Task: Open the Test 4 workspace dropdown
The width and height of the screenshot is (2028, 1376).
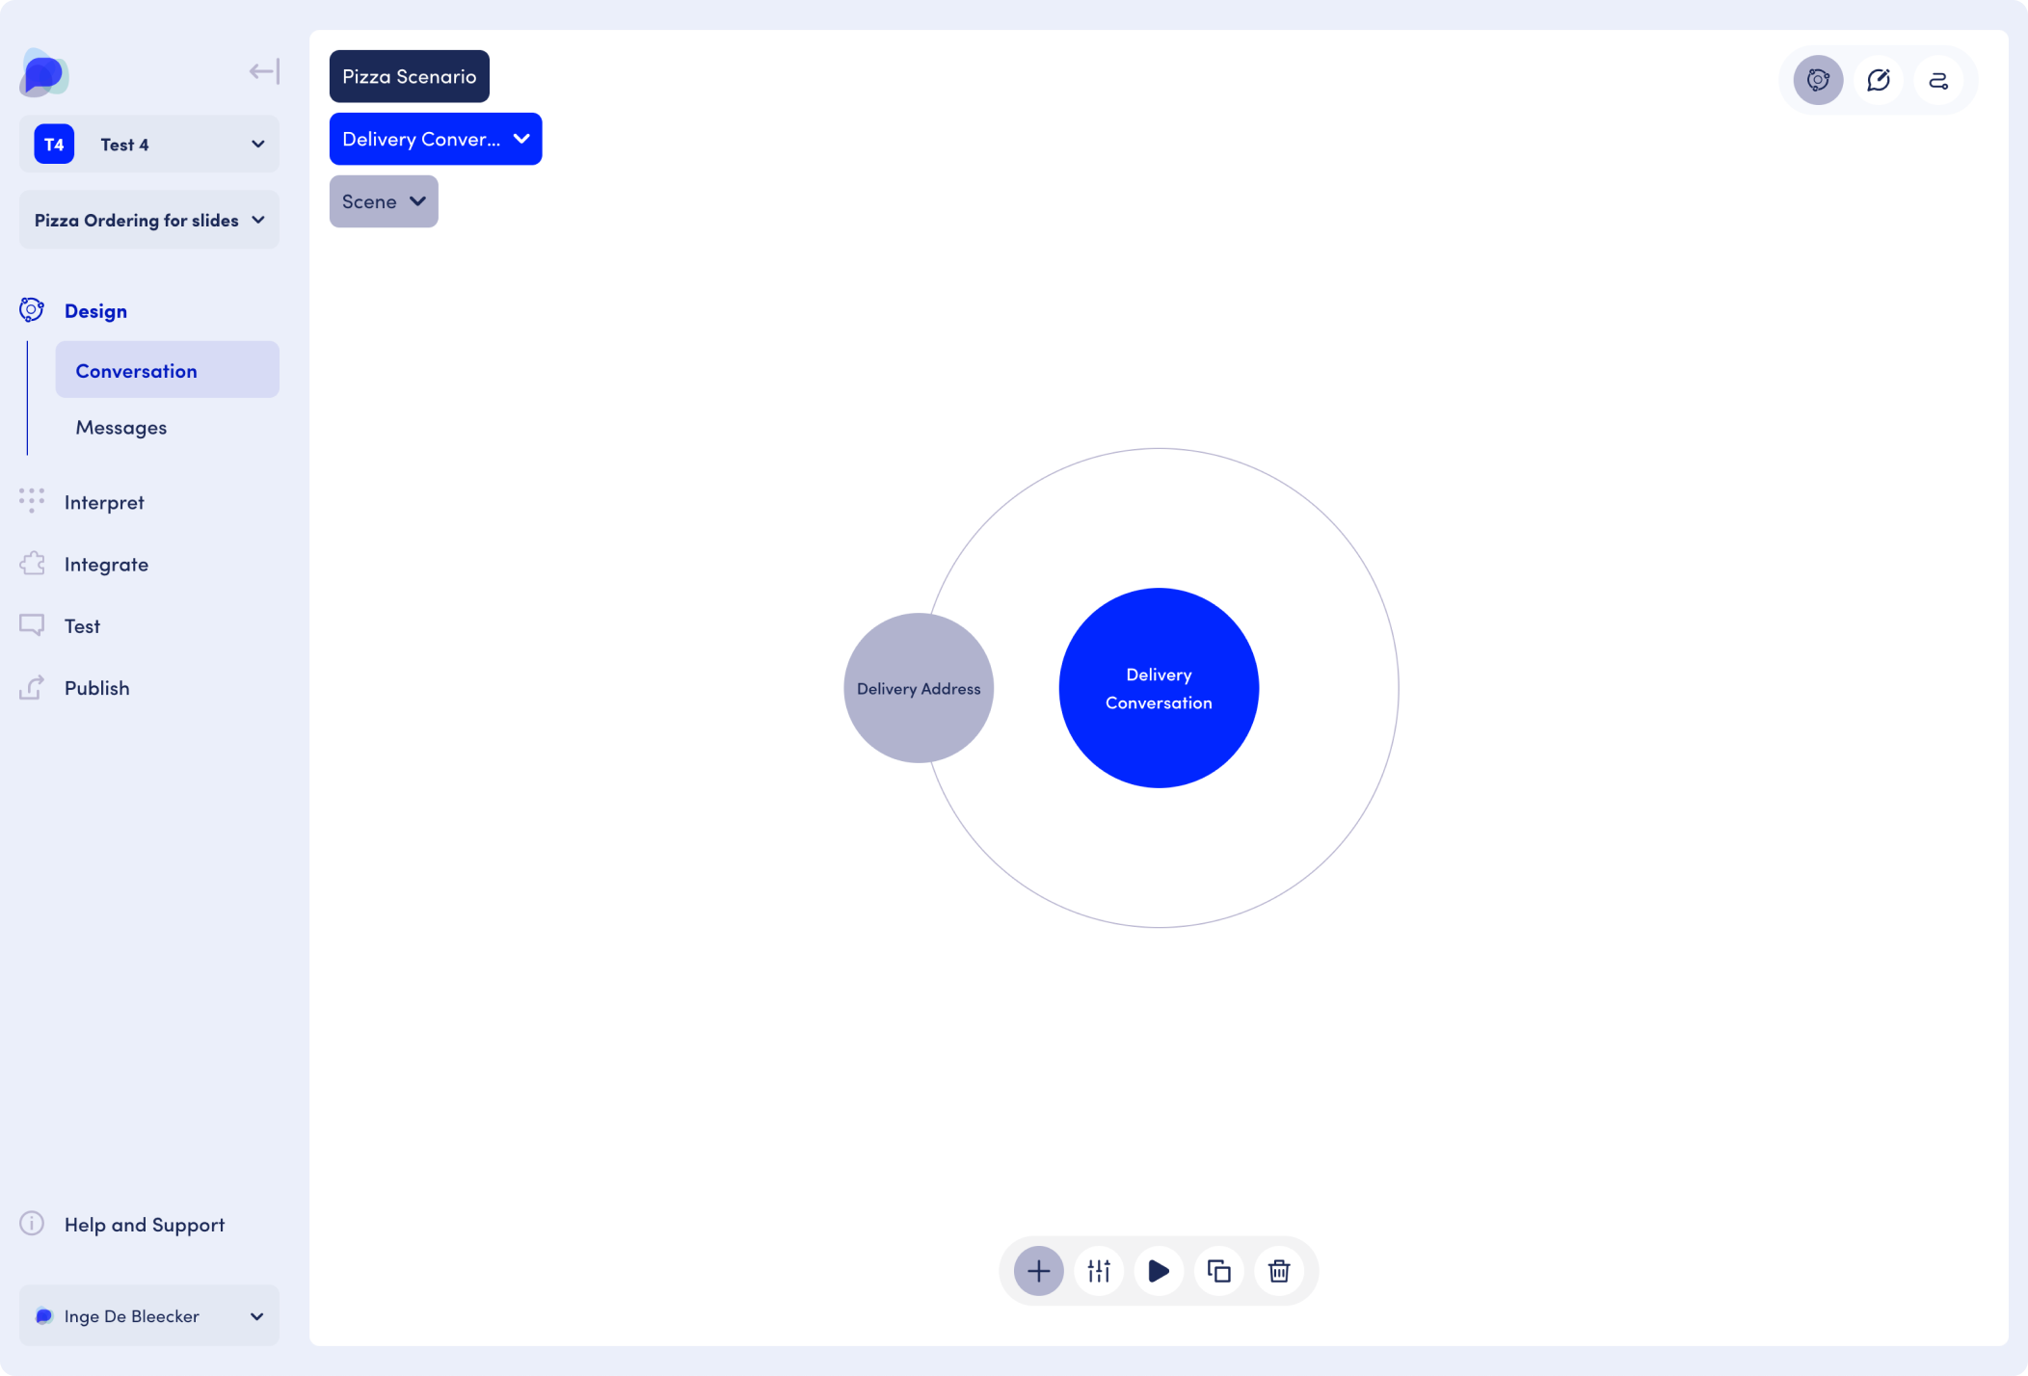Action: (149, 145)
